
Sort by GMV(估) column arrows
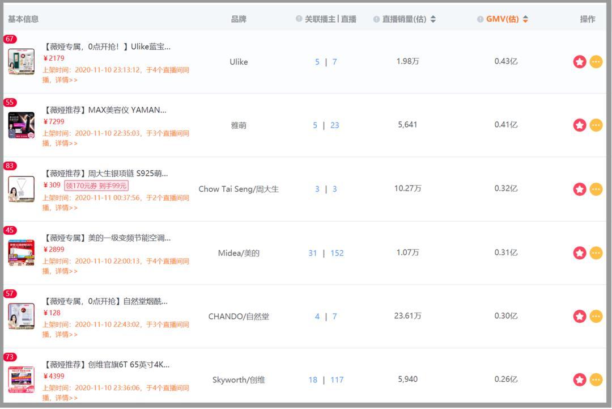point(525,19)
